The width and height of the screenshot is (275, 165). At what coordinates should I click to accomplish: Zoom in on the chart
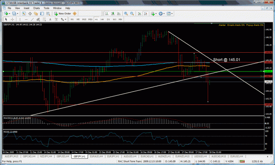pyautogui.click(x=126, y=14)
